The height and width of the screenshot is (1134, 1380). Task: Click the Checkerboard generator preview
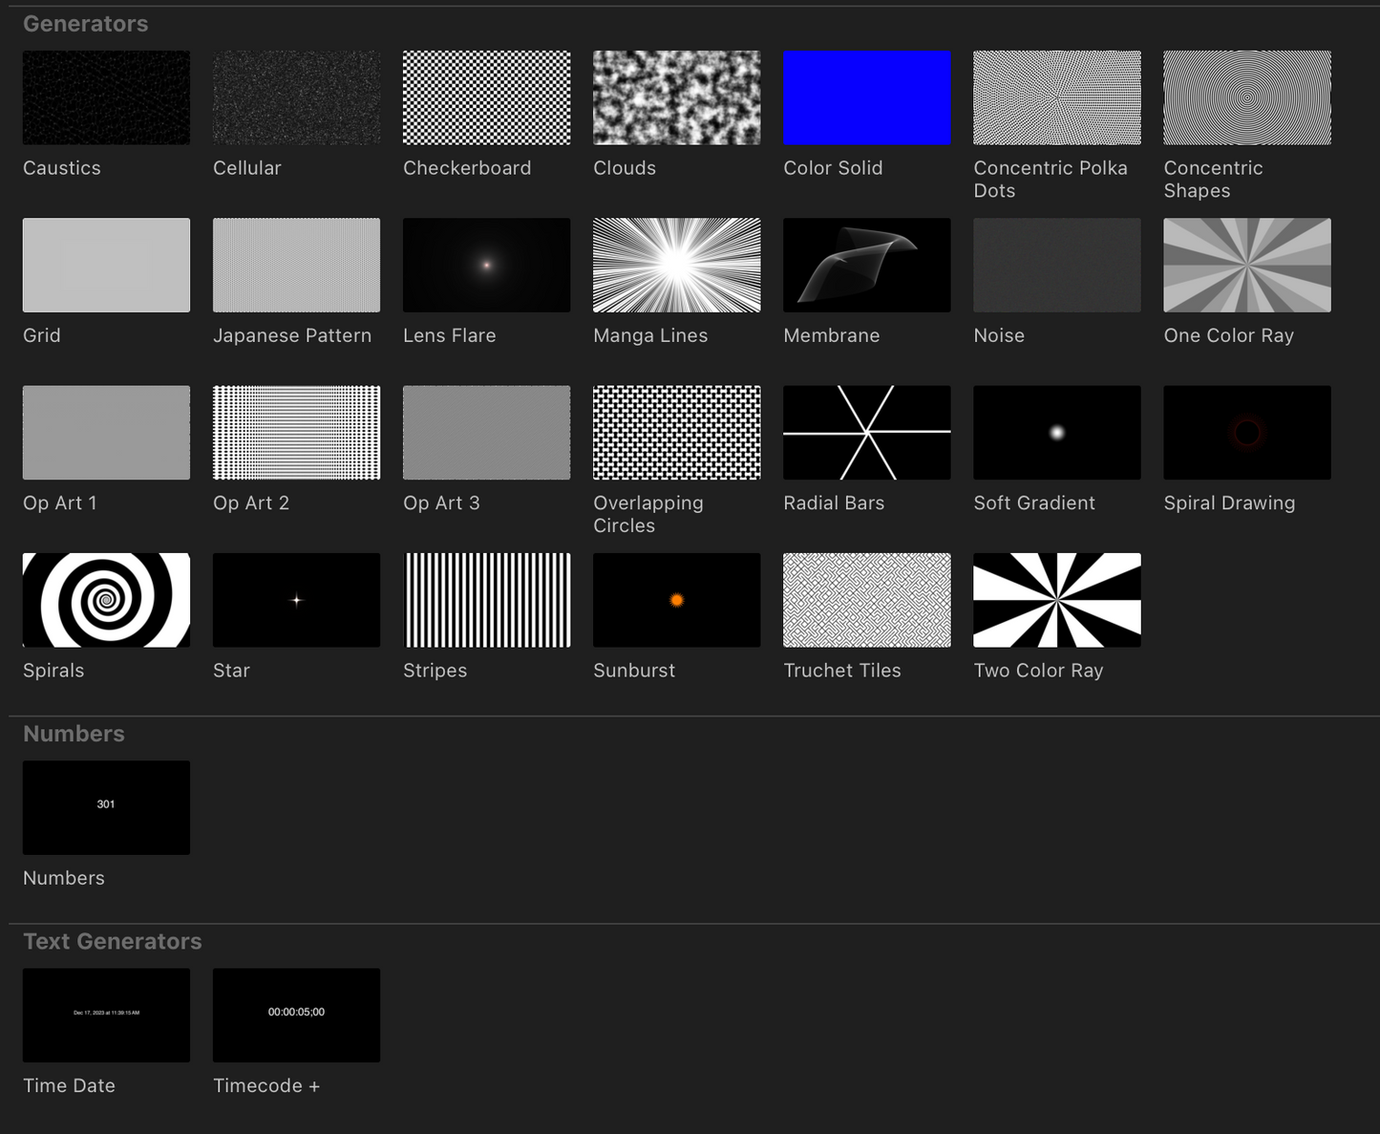486,98
